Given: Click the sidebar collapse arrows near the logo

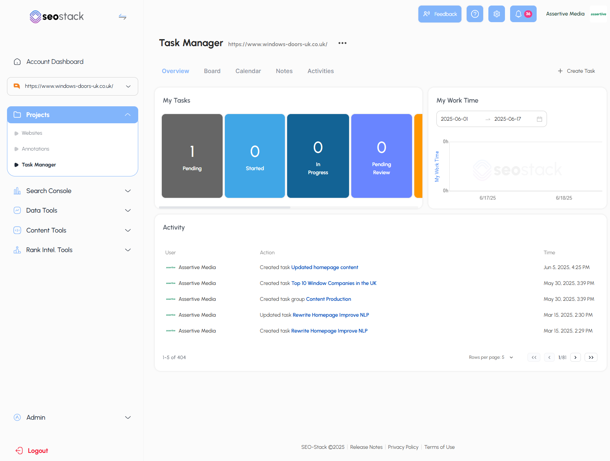Looking at the screenshot, I should [122, 17].
